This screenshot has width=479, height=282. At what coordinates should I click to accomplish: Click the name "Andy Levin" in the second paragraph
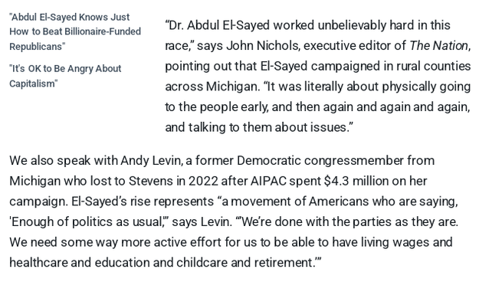point(151,160)
